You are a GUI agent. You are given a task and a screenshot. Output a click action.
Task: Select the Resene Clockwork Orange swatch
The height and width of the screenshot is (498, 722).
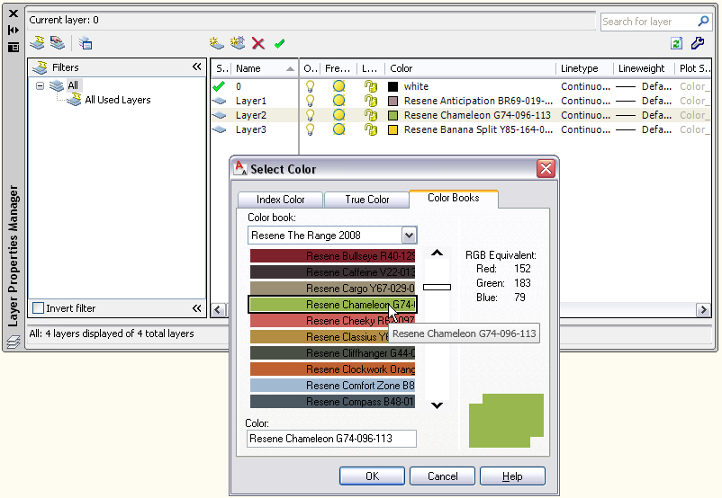coord(332,369)
